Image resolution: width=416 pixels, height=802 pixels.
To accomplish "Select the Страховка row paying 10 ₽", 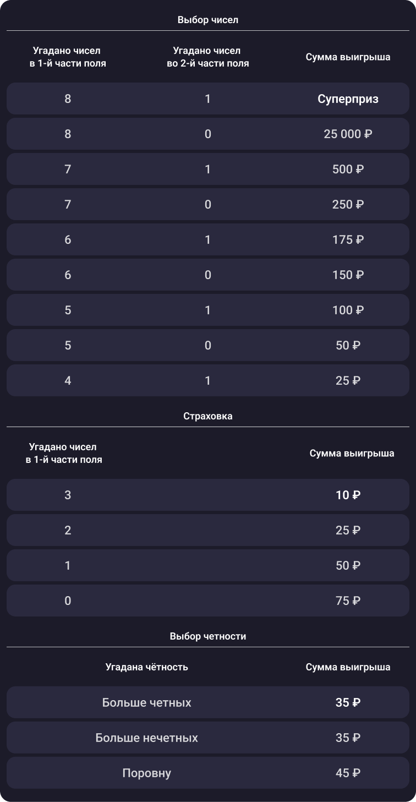I will [208, 495].
